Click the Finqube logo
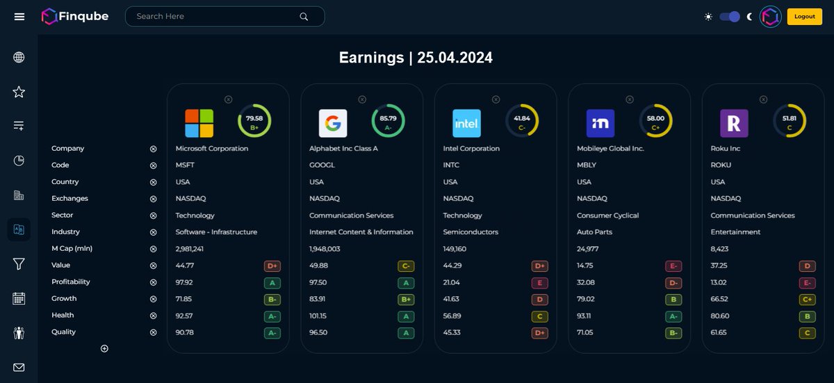Viewport: 834px width, 383px height. pos(74,16)
